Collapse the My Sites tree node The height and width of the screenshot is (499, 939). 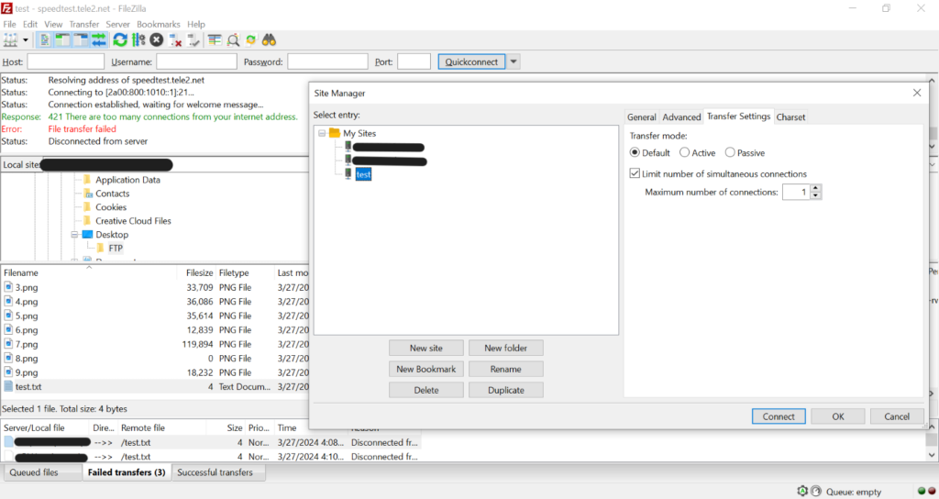(x=322, y=133)
